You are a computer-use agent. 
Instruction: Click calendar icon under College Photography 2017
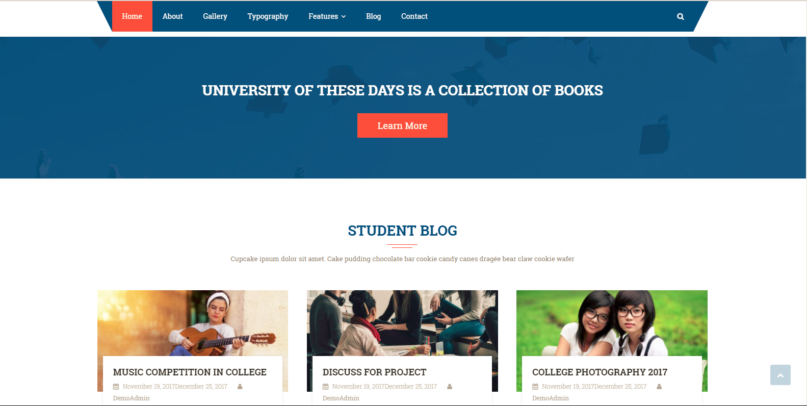pos(535,387)
